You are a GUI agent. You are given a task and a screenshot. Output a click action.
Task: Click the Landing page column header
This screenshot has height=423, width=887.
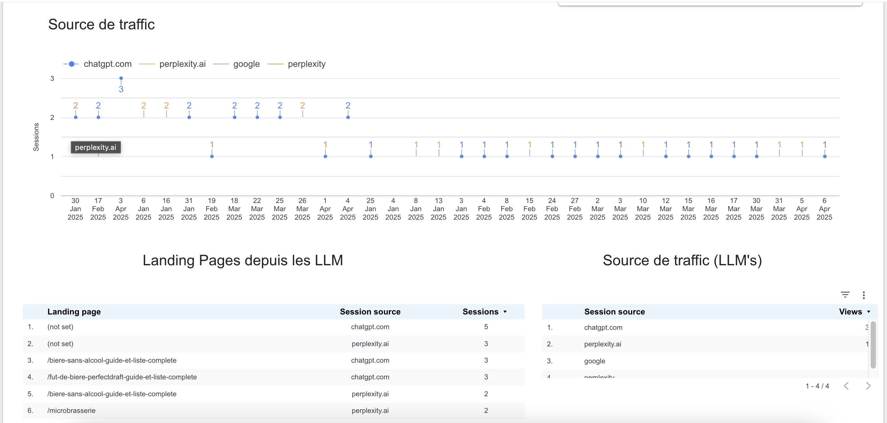74,312
